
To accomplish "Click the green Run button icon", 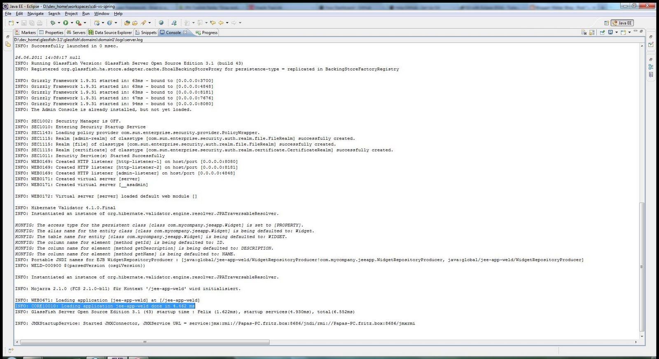I will [x=65, y=23].
